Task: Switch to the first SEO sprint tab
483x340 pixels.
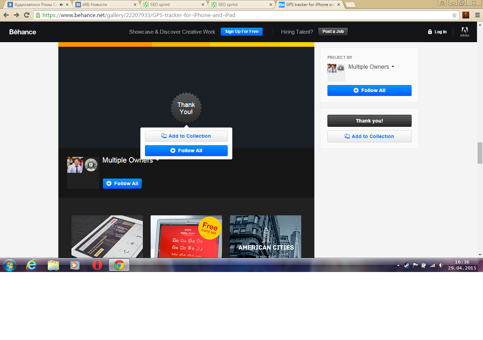Action: coord(174,5)
